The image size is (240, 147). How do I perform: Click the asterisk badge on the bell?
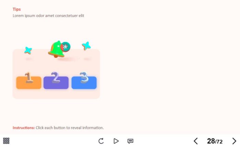(65, 47)
